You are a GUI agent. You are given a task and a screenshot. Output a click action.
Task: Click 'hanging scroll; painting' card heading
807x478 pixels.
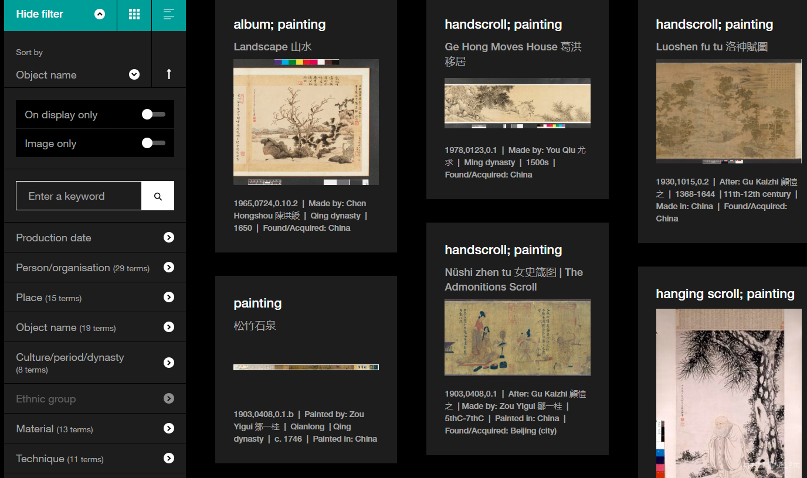[725, 294]
